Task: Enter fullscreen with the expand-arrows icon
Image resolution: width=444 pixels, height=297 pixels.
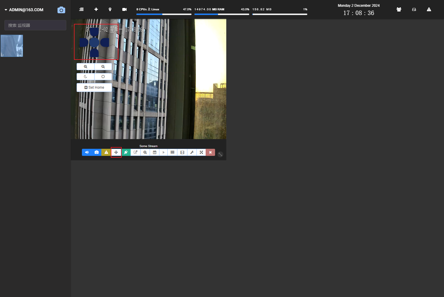Action: (201, 152)
